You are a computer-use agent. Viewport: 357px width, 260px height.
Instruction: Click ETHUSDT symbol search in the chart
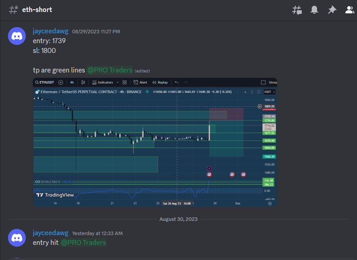pyautogui.click(x=44, y=82)
